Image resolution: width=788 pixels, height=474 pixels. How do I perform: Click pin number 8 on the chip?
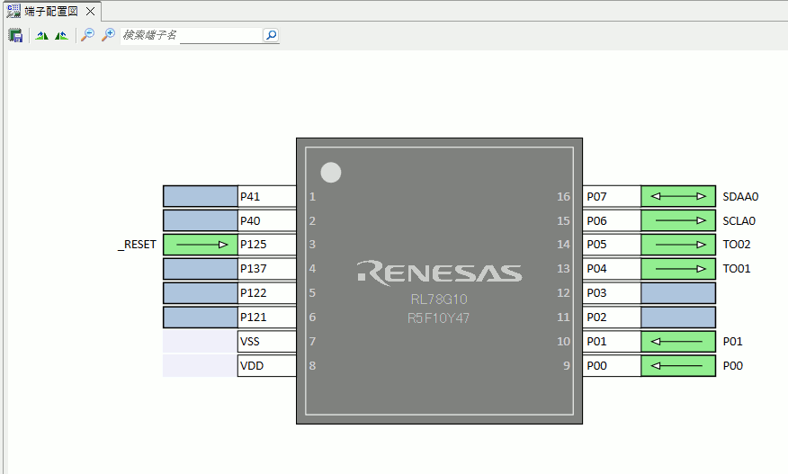tap(312, 366)
